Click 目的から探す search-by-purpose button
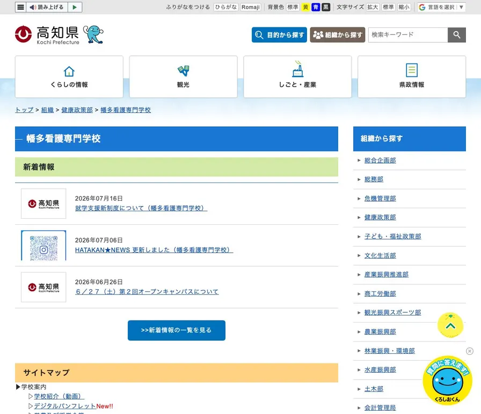Screen dimensions: 481x414 tap(279, 35)
